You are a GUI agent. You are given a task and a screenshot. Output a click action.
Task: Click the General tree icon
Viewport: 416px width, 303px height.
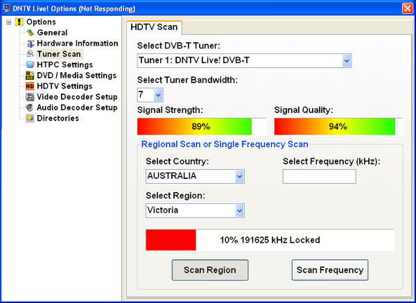[x=31, y=33]
